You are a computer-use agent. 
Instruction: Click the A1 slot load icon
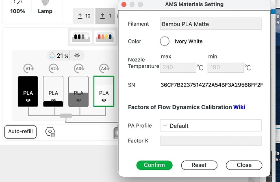coord(28,68)
